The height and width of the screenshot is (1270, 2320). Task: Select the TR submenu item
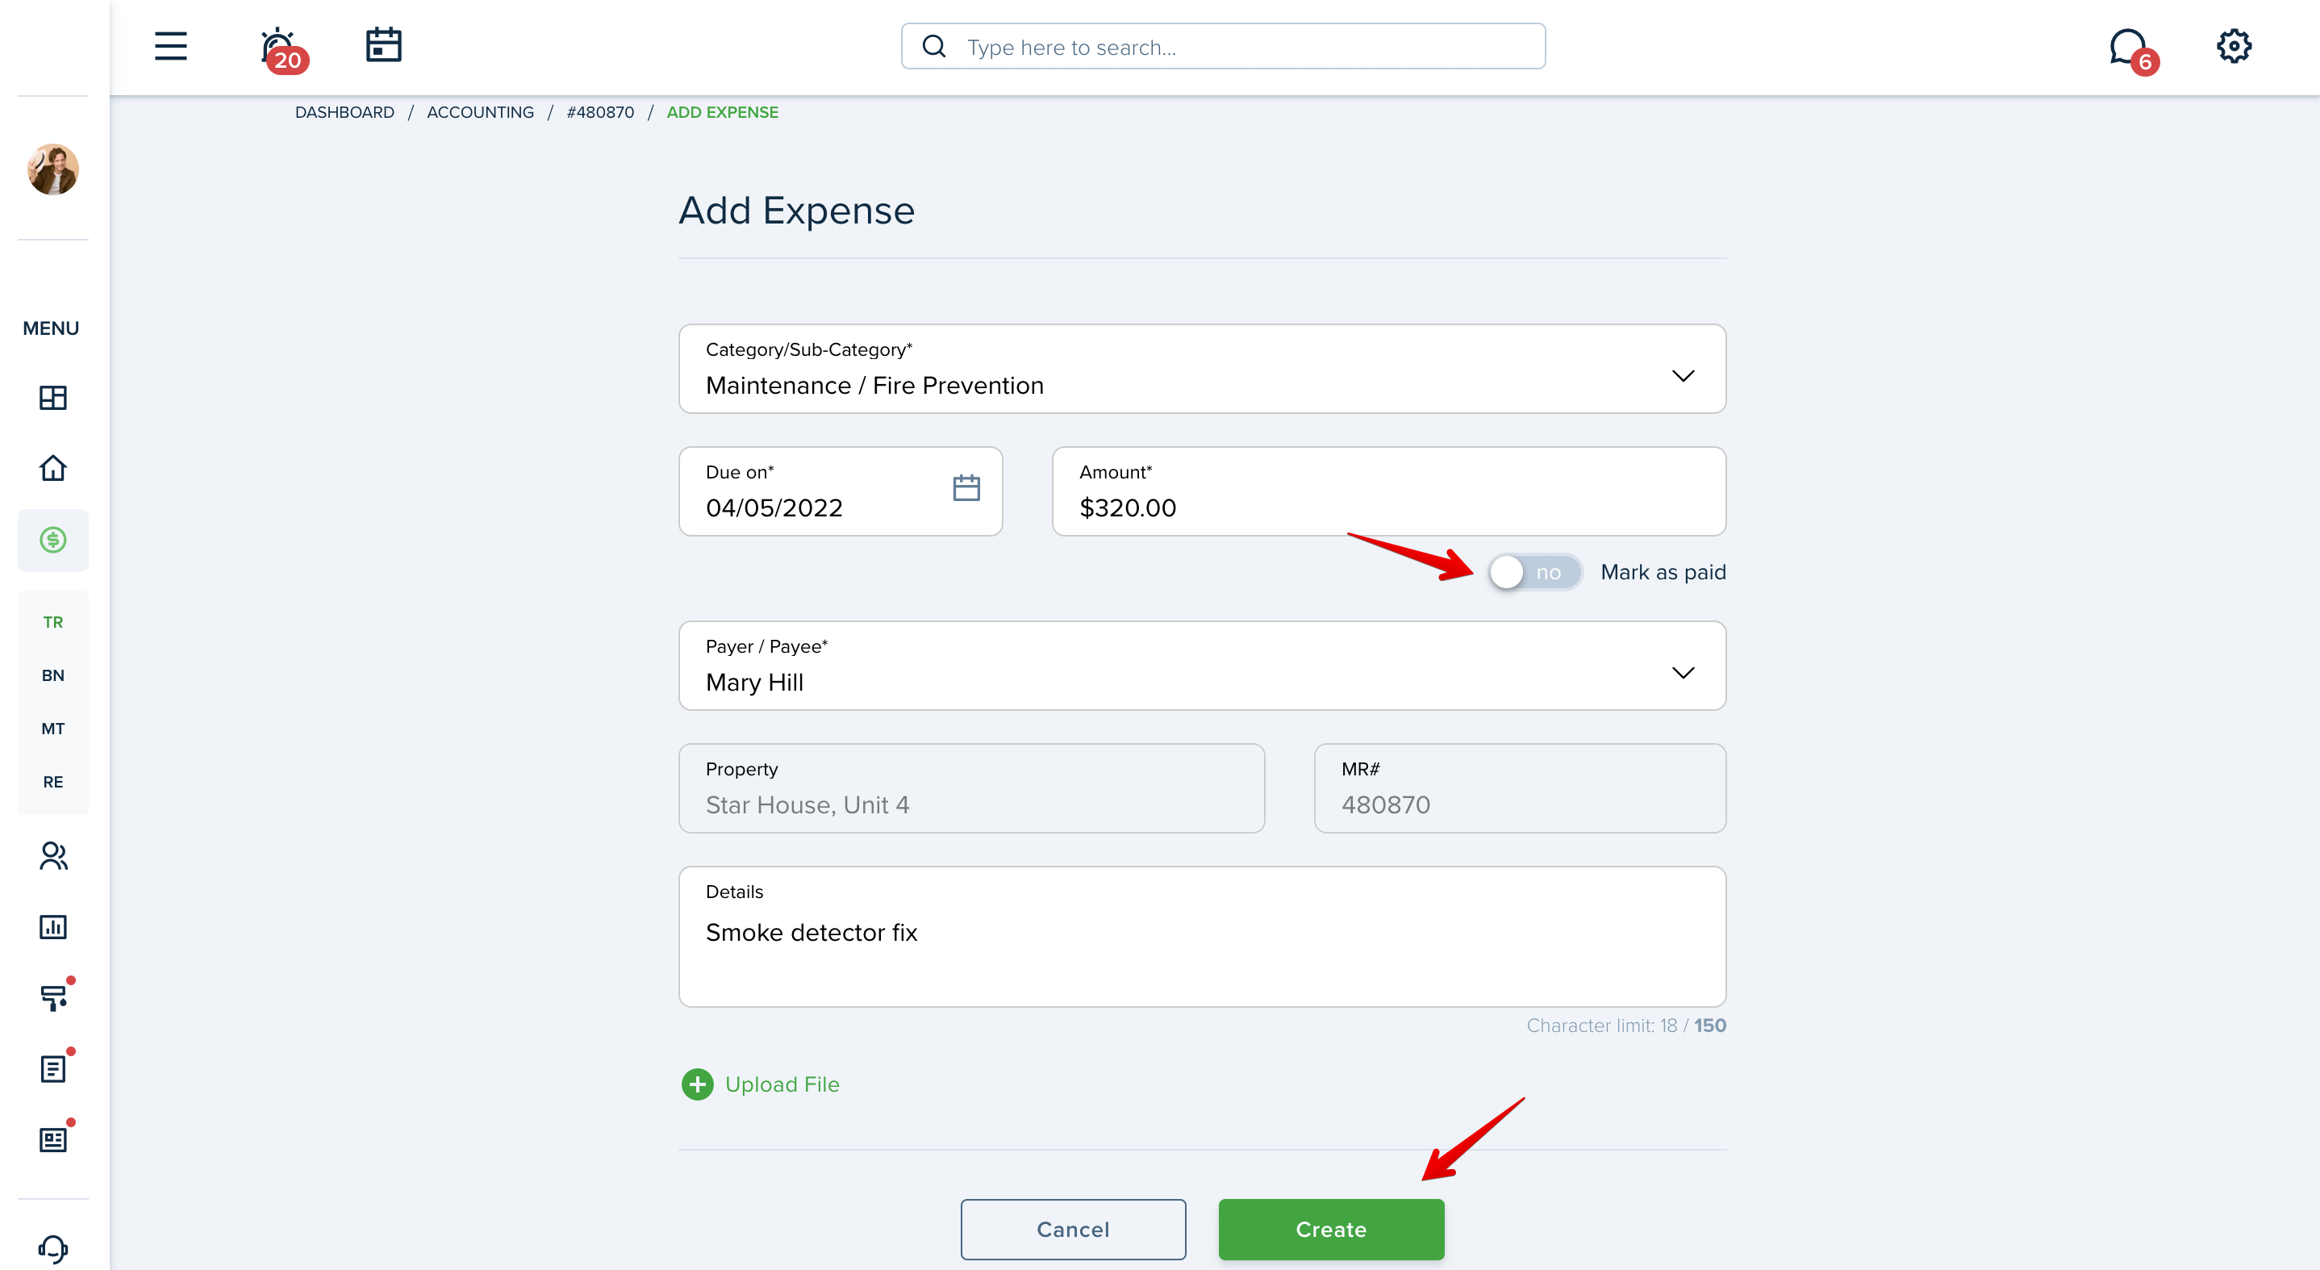pyautogui.click(x=53, y=622)
